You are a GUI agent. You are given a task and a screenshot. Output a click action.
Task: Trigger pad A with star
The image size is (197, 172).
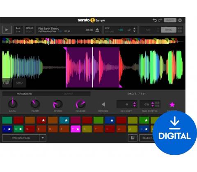7,129
